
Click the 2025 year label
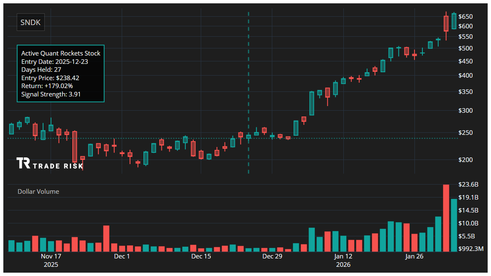(51, 265)
